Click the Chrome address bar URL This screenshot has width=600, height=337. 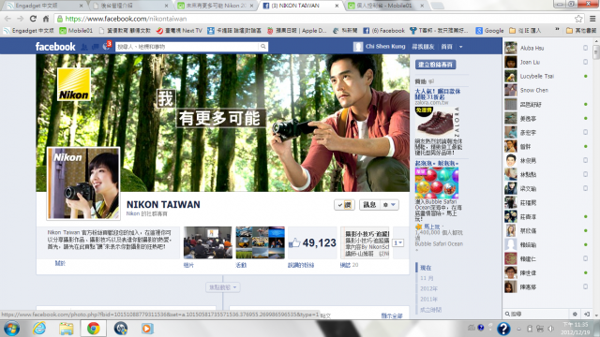click(126, 19)
